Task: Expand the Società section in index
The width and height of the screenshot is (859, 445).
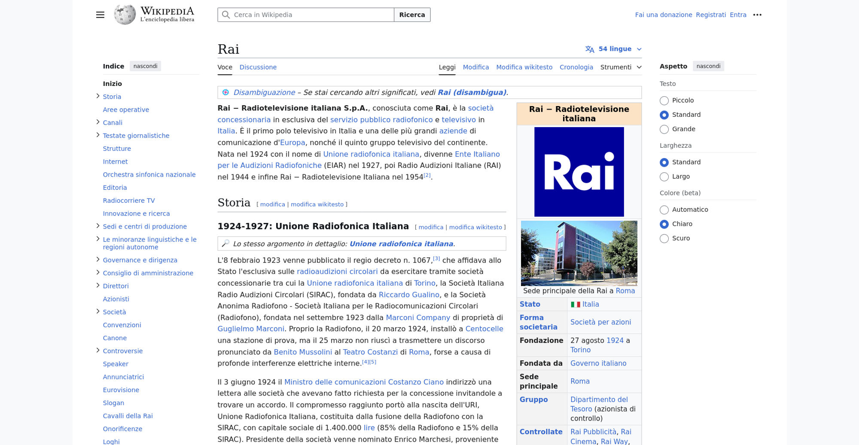Action: 98,311
